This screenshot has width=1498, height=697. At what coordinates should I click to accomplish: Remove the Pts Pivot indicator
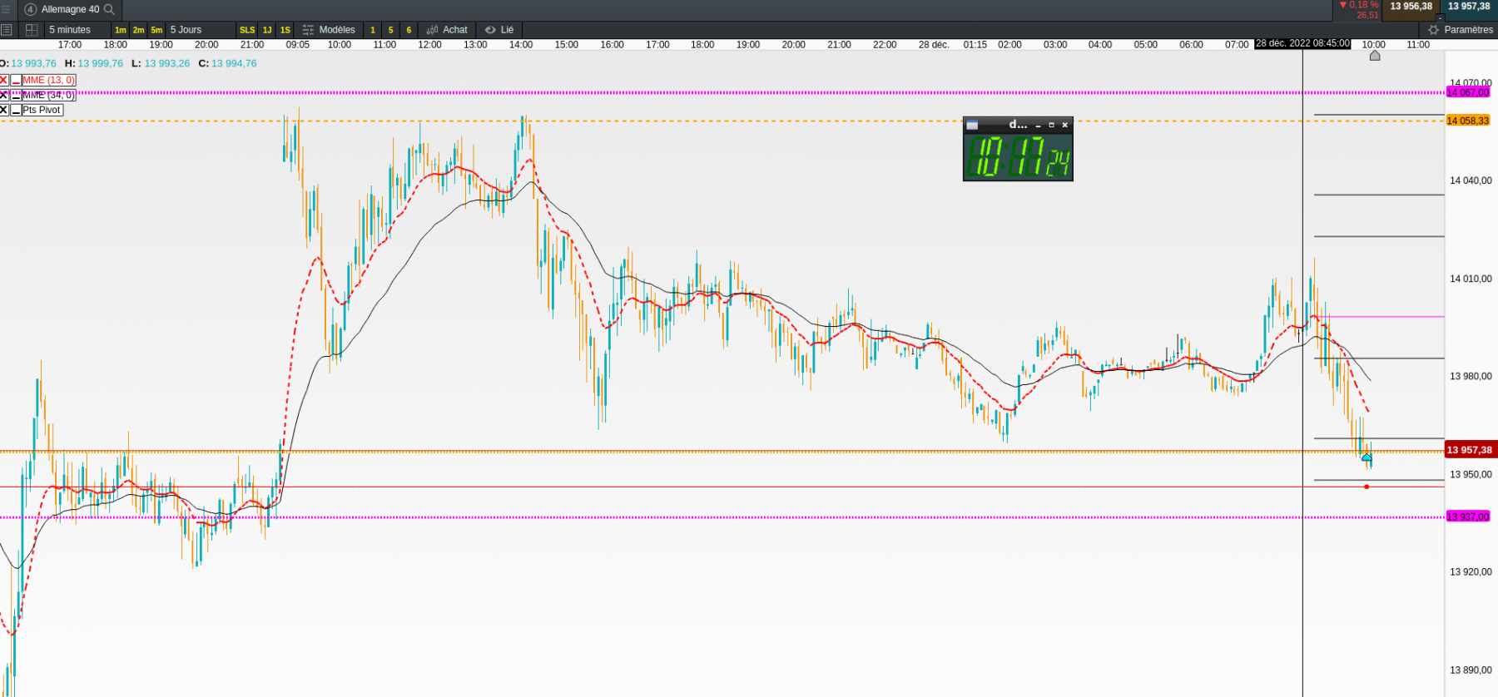click(4, 110)
